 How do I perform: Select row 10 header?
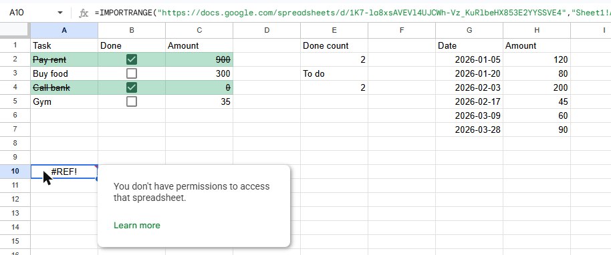[15, 172]
